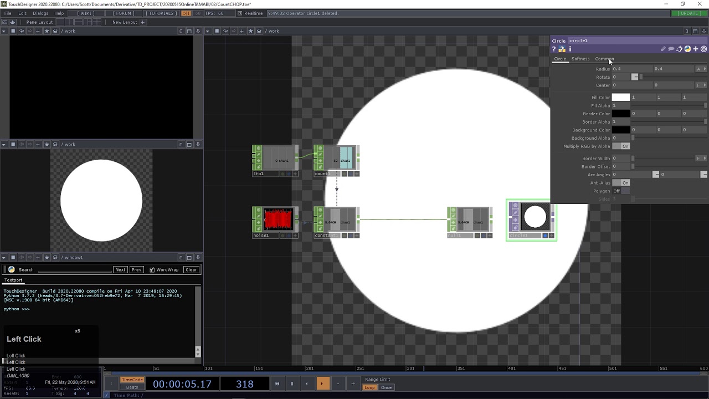Viewport: 709px width, 399px height.
Task: Toggle Realtime checkbox
Action: coord(240,13)
